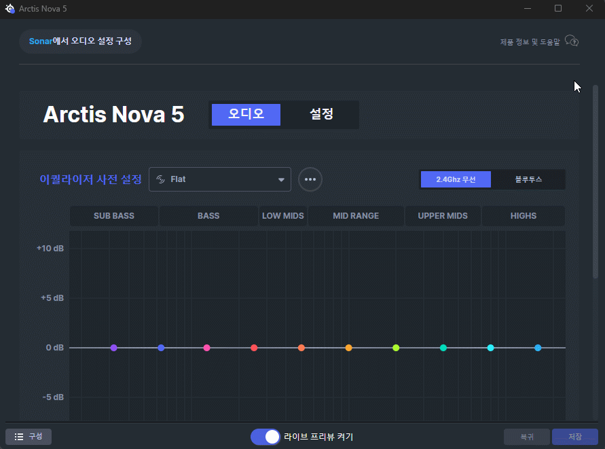Open Sonar audio settings configuration link
Screen dimensions: 605x449
(x=80, y=41)
